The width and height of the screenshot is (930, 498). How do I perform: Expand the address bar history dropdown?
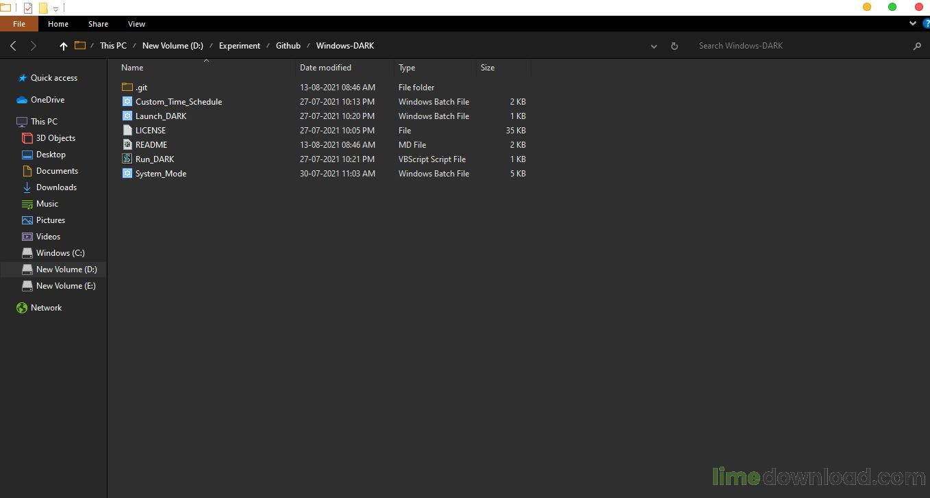click(654, 46)
